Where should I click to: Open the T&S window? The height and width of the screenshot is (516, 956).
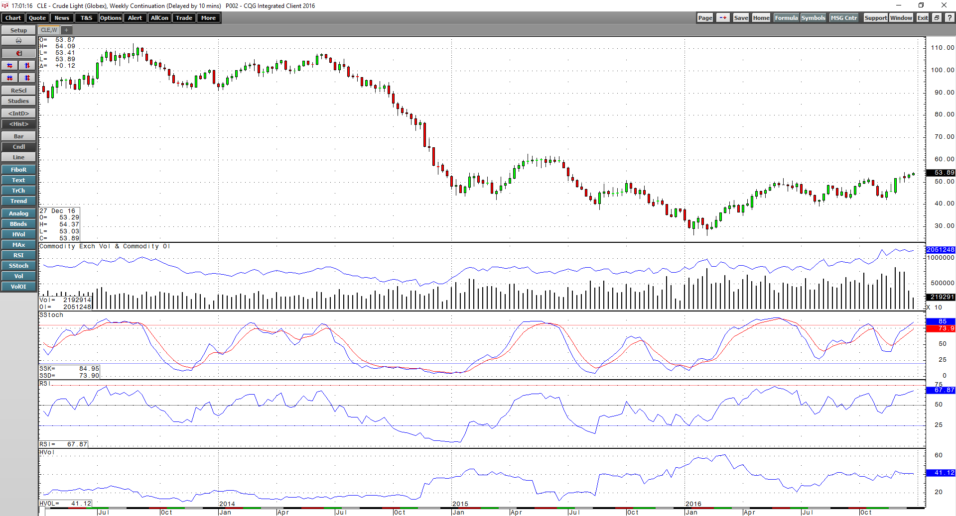tap(86, 18)
